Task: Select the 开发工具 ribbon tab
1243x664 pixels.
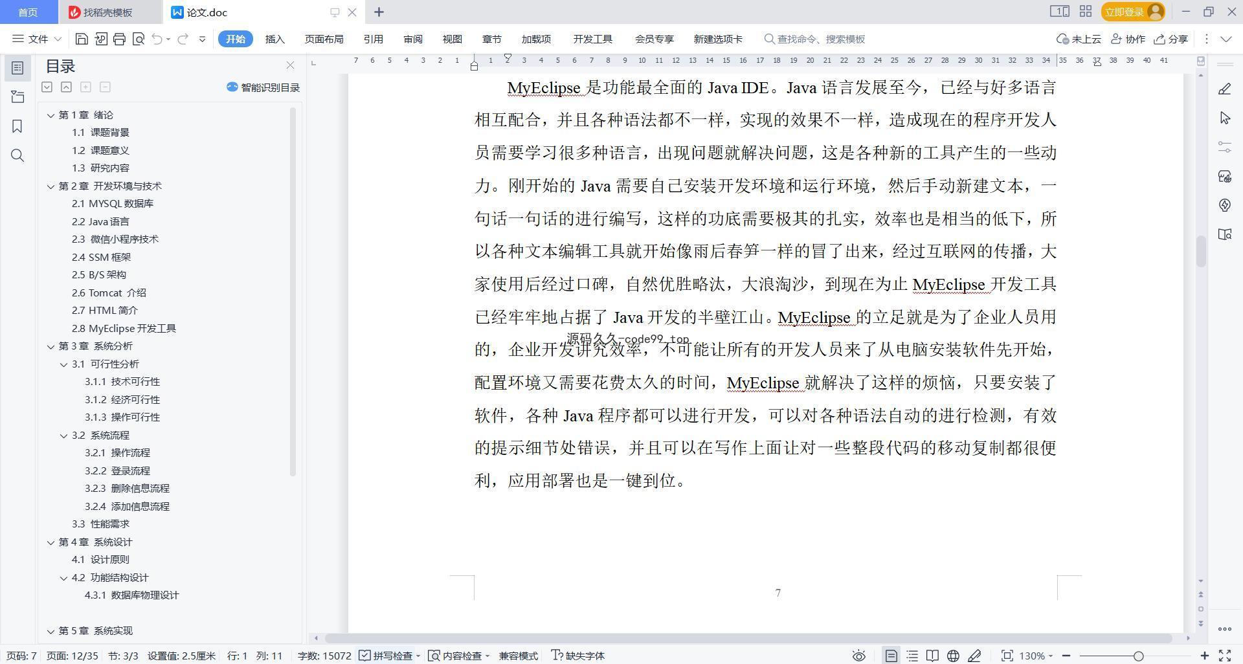Action: [592, 39]
